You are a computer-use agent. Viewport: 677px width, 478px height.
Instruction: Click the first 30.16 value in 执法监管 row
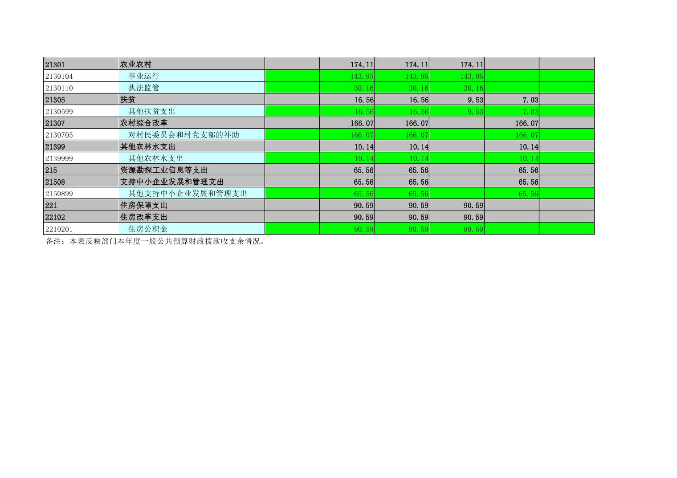coord(364,88)
